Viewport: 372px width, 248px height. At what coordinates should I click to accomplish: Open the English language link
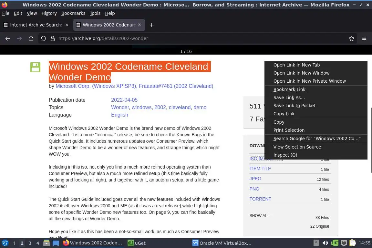119,115
